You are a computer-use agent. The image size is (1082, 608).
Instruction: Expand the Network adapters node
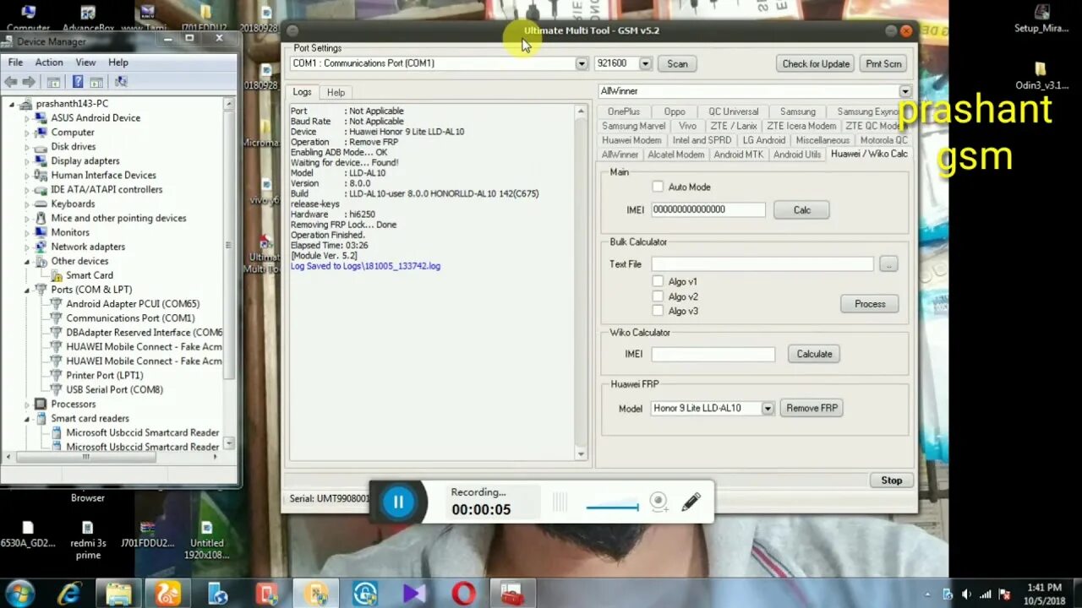[27, 247]
